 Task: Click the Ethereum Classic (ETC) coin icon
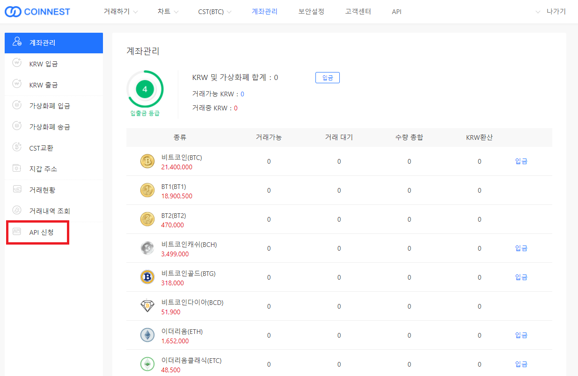click(x=147, y=364)
